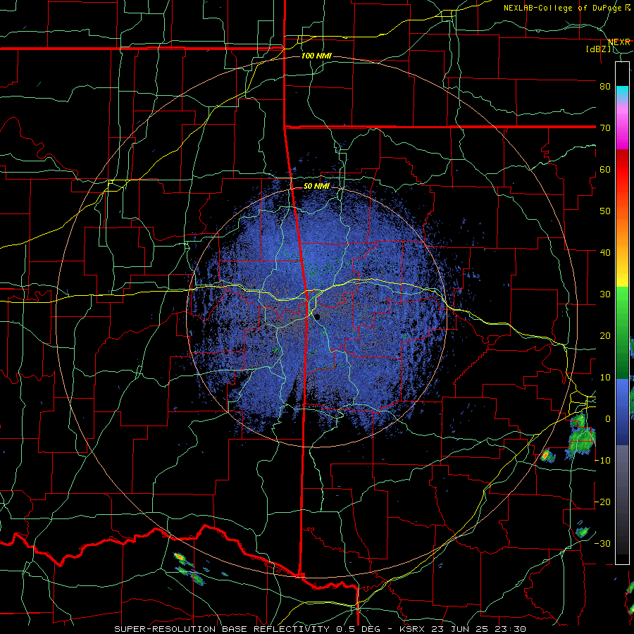Click the 40 value on the dBZ scale
This screenshot has width=634, height=634.
(605, 252)
